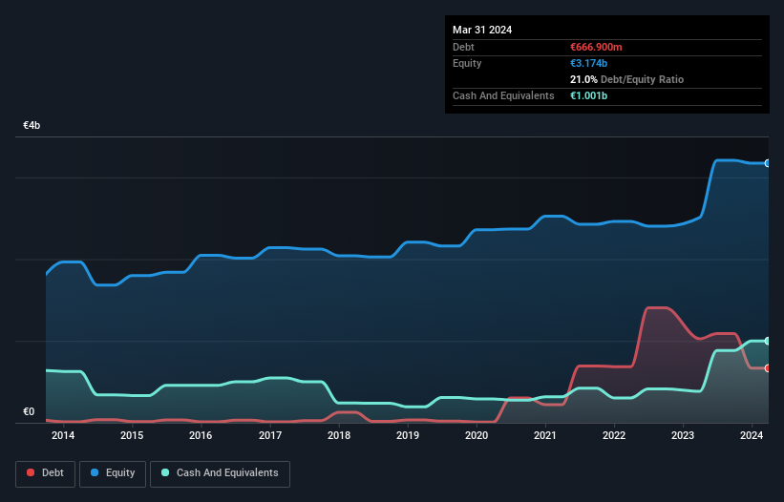Click the €0 y-axis label
Viewport: 784px width, 502px height.
[x=29, y=411]
